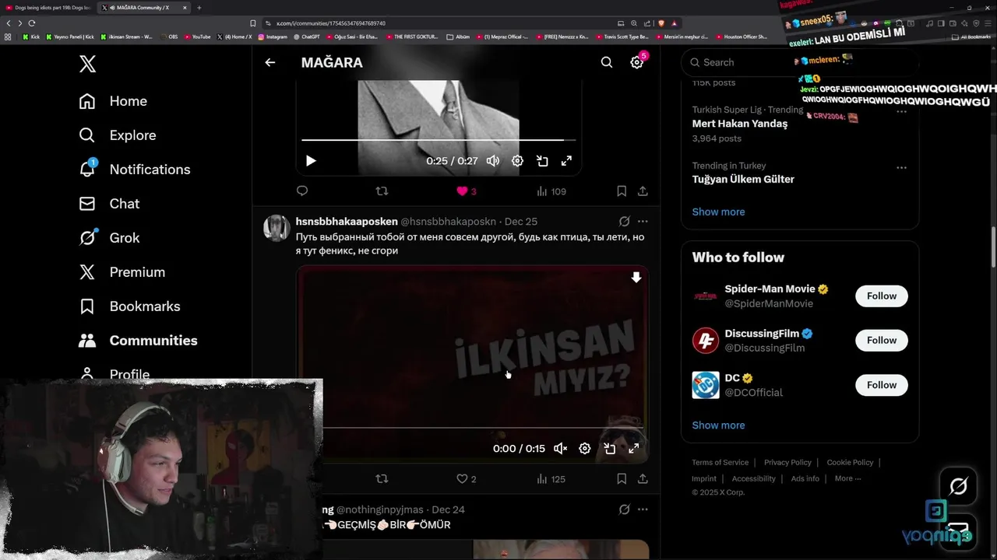Open Notifications in sidebar
Viewport: 997px width, 560px height.
pos(135,170)
